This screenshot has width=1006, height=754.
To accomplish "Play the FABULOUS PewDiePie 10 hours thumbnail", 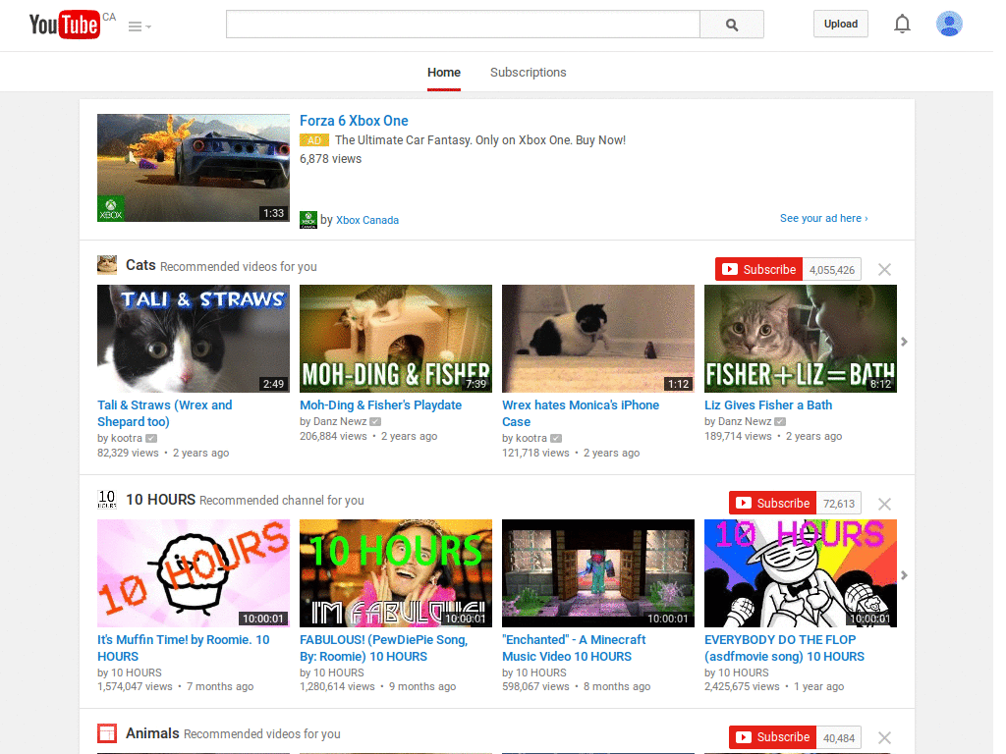I will point(396,573).
